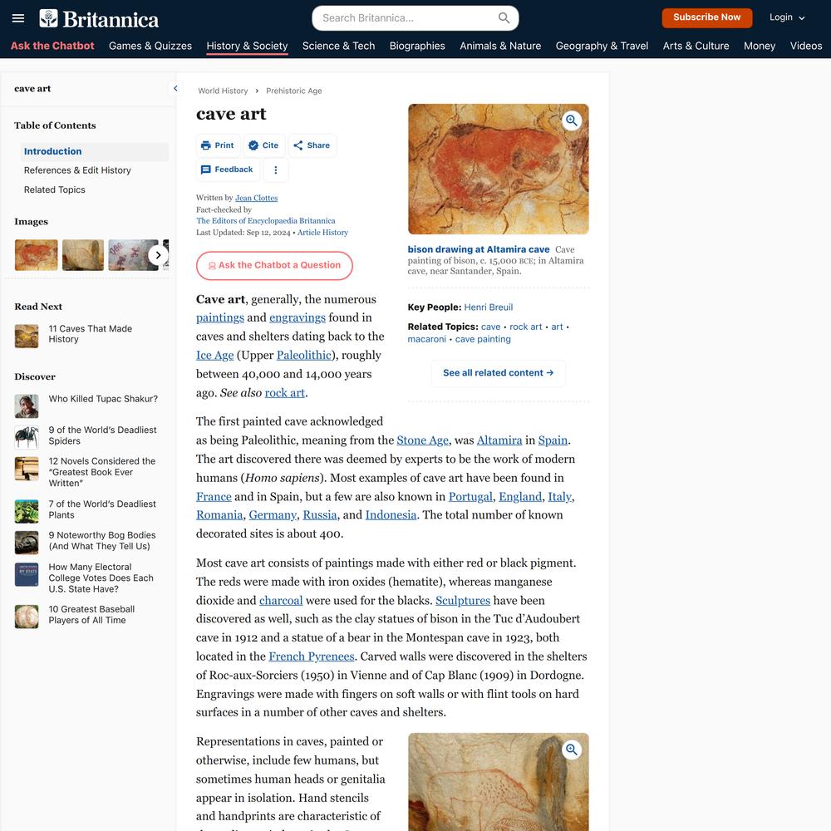Click the See all related content button
Screen dimensions: 831x831
click(498, 373)
